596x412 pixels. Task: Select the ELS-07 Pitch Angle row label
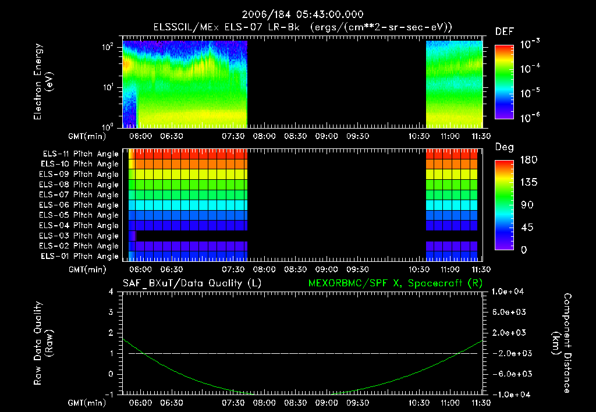point(79,194)
